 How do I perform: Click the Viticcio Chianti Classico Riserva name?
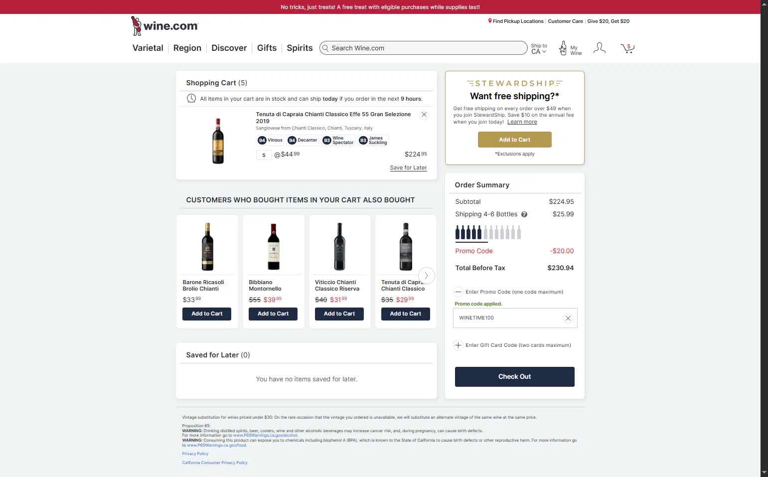coord(337,286)
